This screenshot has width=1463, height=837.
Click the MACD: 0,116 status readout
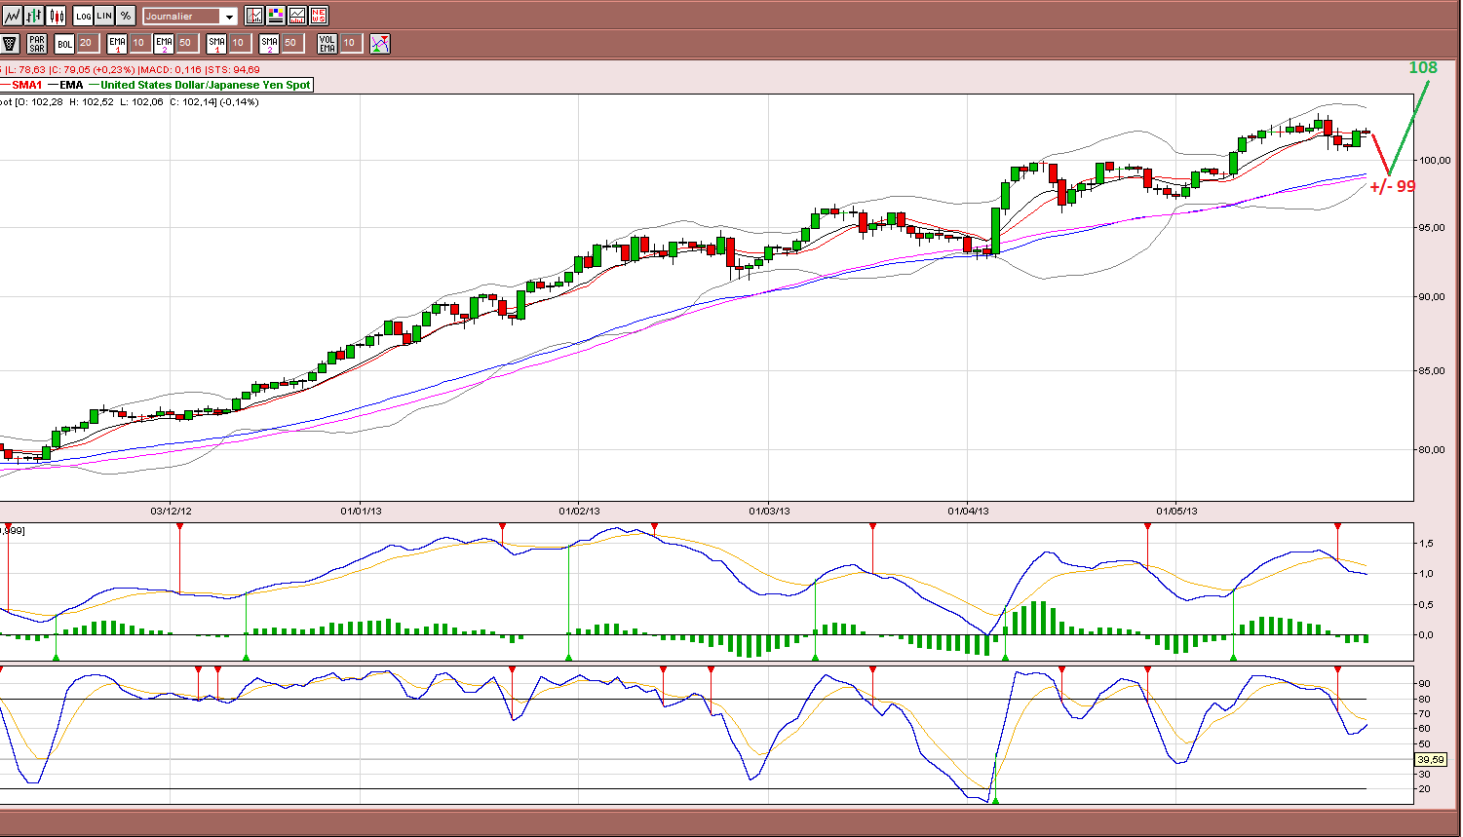(171, 70)
